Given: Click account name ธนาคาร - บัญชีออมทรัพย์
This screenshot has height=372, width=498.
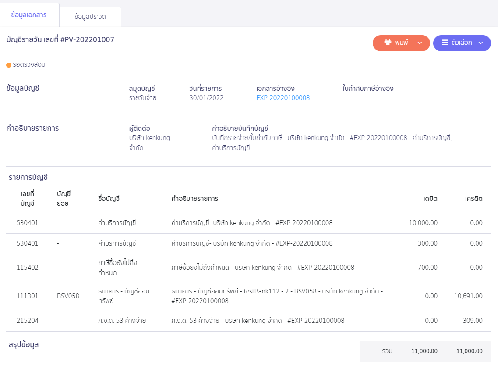Looking at the screenshot, I should 124,296.
